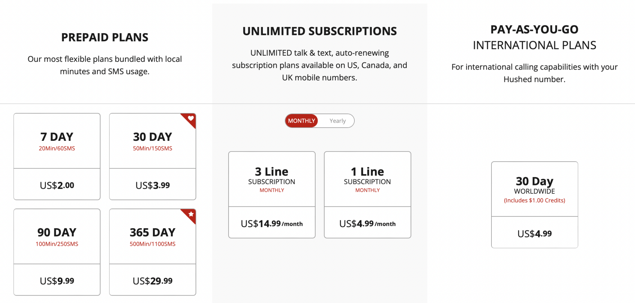Select the MONTHLY billing option
This screenshot has width=635, height=303.
point(301,121)
